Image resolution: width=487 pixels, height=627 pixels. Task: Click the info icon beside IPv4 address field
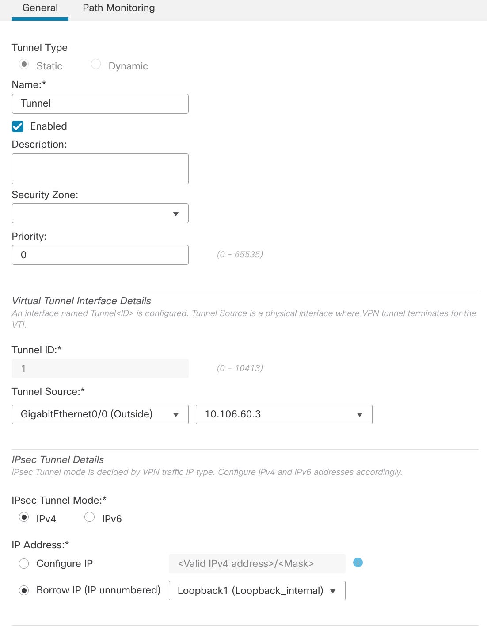pyautogui.click(x=358, y=562)
